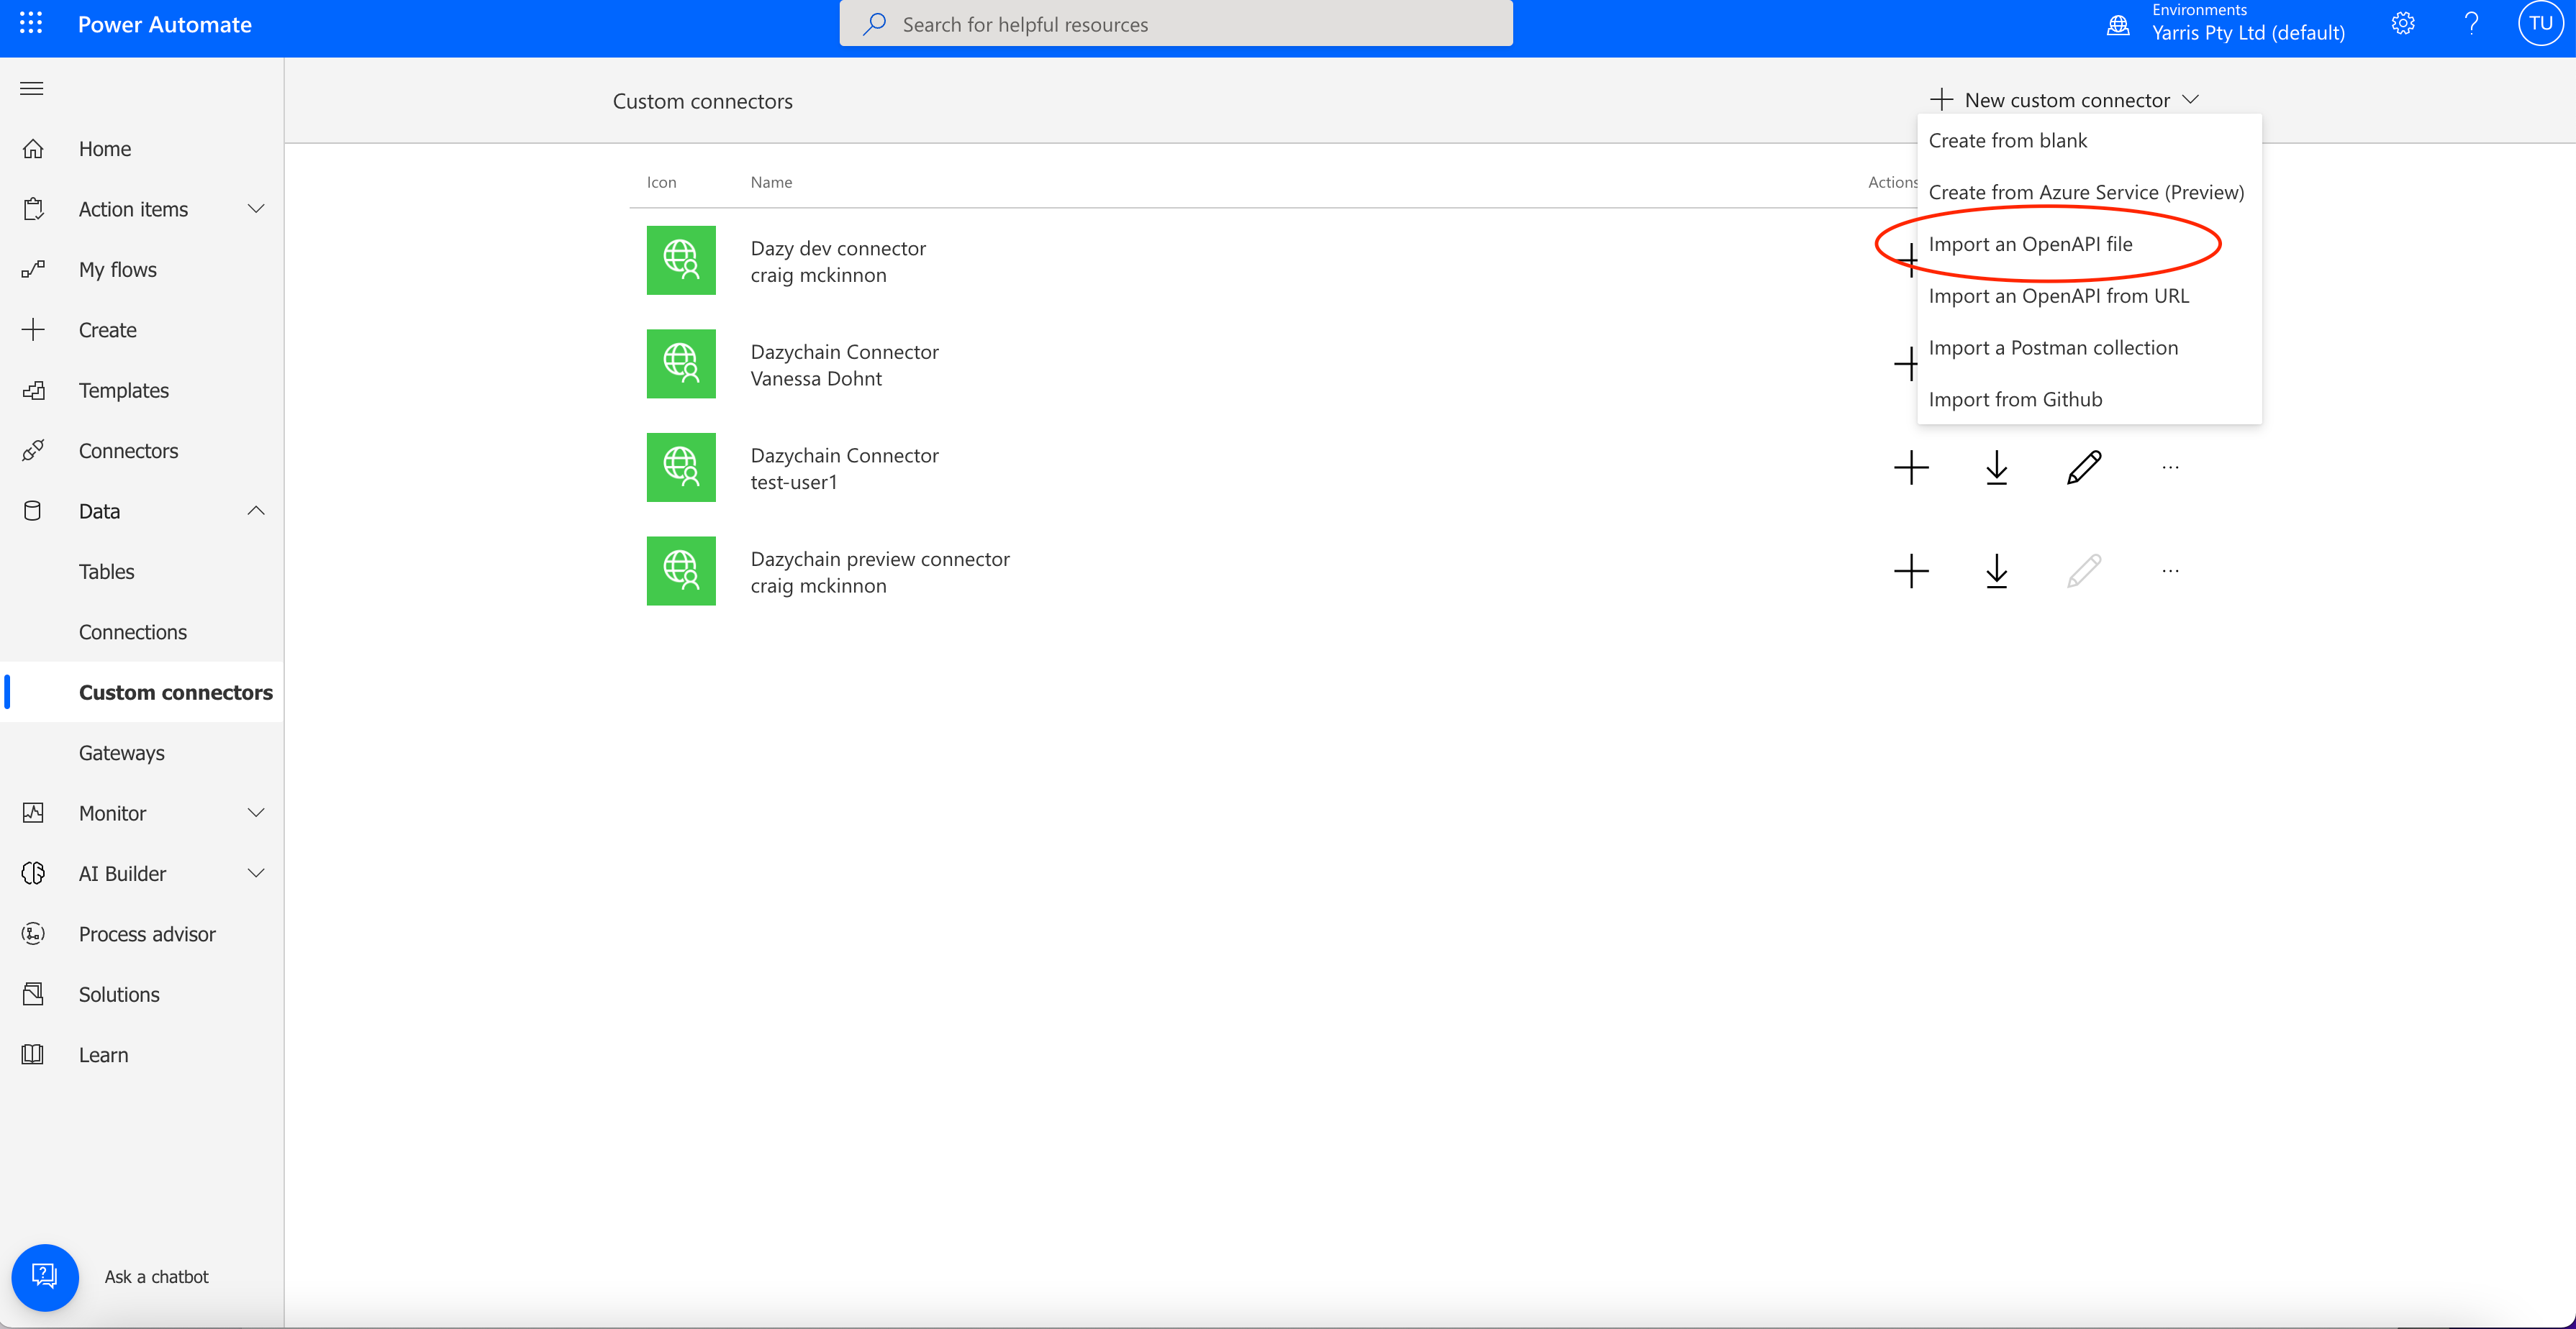The image size is (2576, 1329).
Task: Click Power Automate title
Action: click(165, 24)
